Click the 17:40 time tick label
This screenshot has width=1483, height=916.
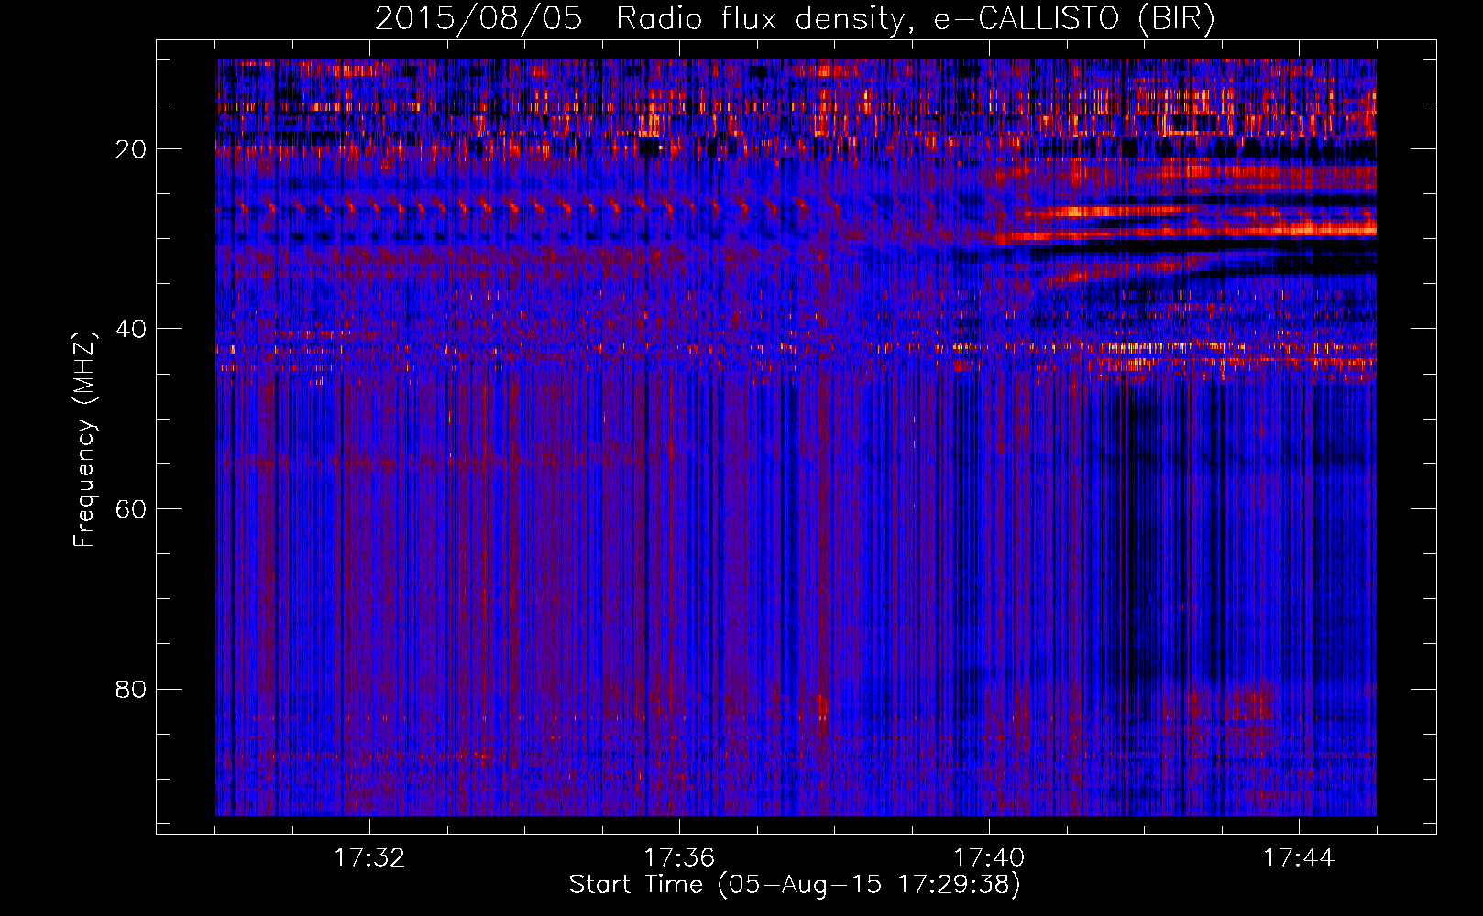click(x=989, y=858)
